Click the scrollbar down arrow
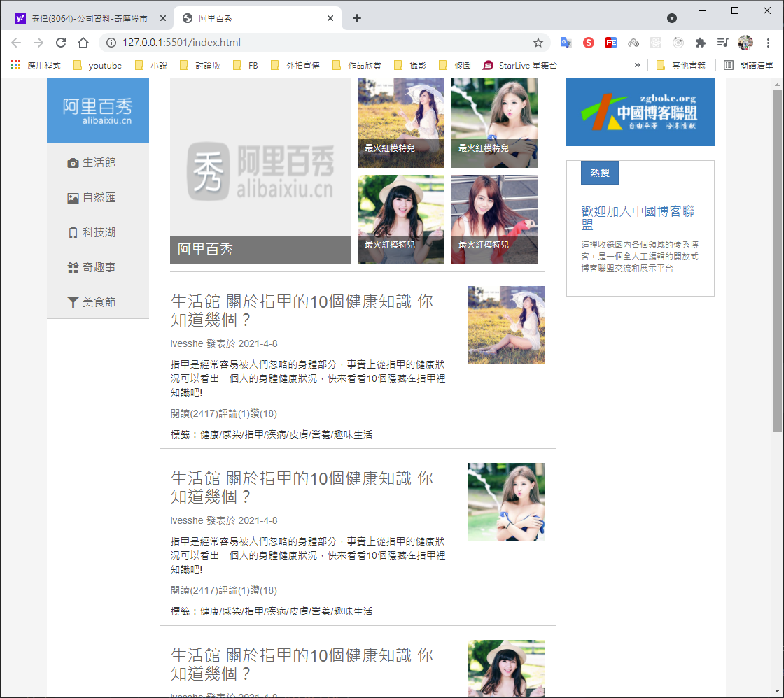This screenshot has height=698, width=784. pos(778,692)
